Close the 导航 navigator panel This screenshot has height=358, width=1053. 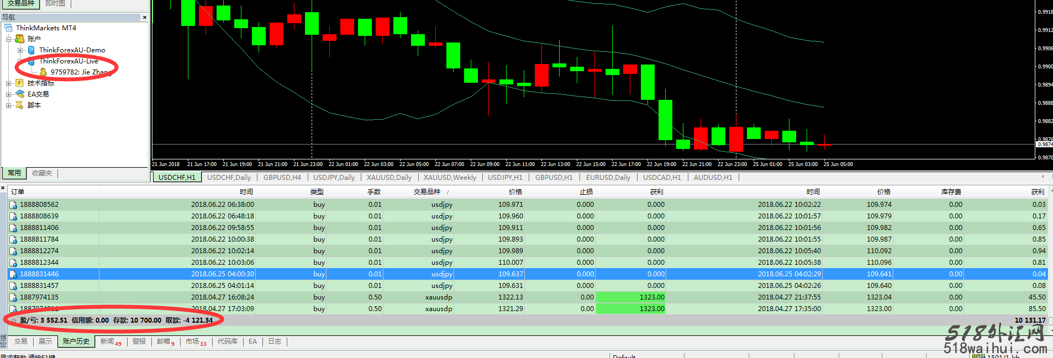click(145, 18)
